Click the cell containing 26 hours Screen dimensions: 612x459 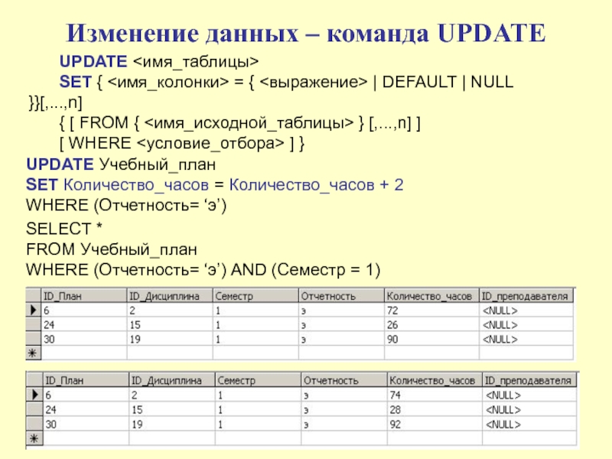click(x=431, y=325)
